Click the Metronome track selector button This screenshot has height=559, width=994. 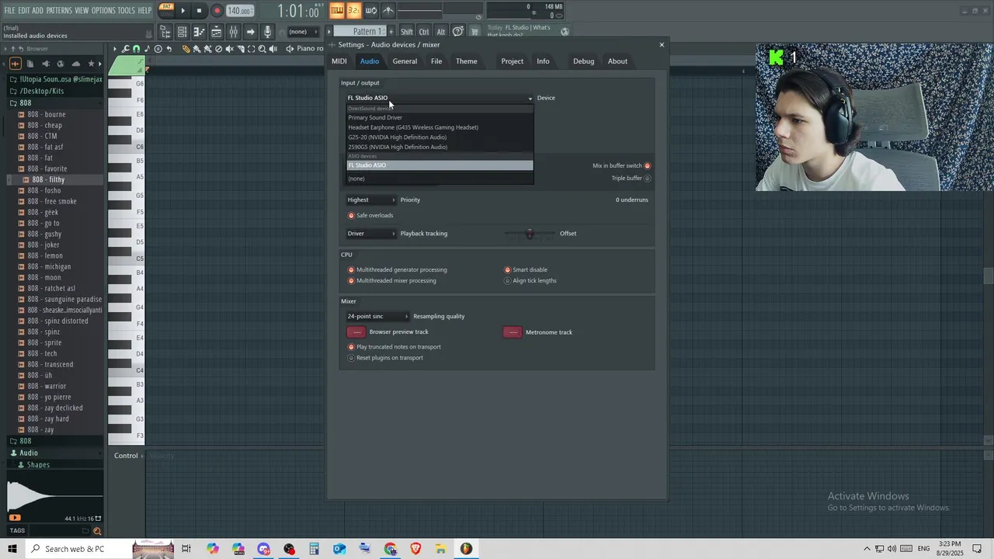[513, 332]
